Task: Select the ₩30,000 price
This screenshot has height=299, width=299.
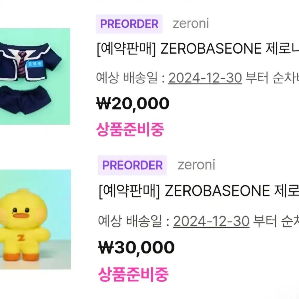Action: [136, 247]
